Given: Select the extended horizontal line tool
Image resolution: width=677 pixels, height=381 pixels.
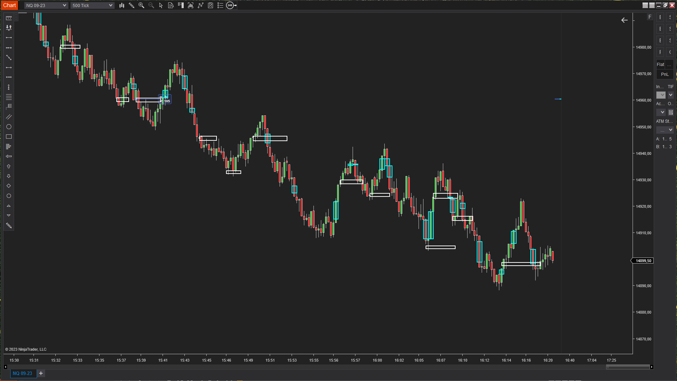Looking at the screenshot, I should tap(9, 77).
